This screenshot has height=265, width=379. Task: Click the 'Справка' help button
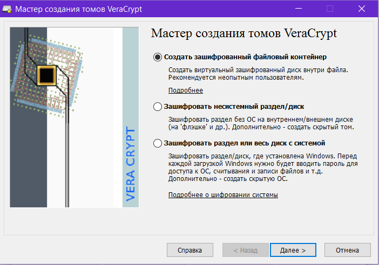(189, 250)
